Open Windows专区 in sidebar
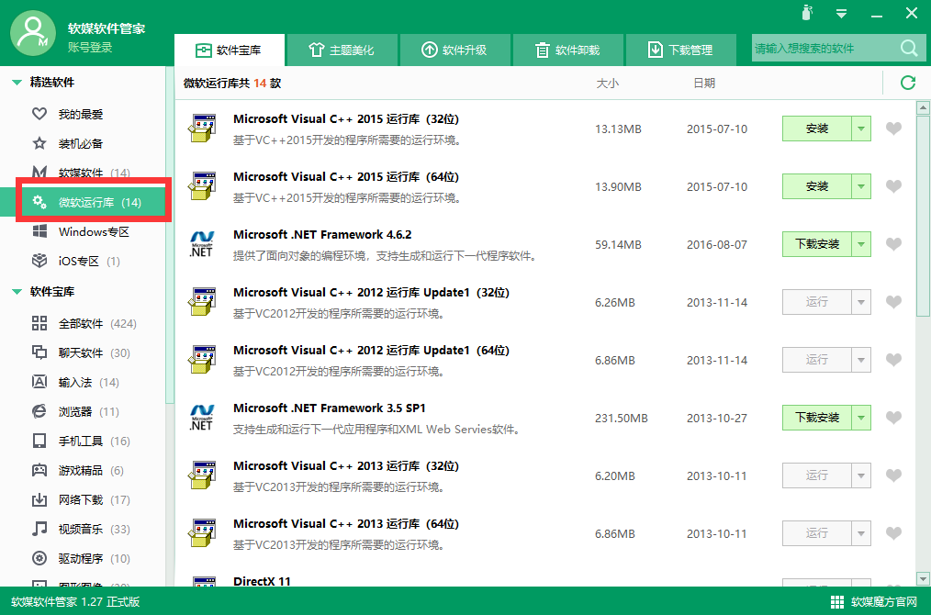931x615 pixels. click(81, 231)
